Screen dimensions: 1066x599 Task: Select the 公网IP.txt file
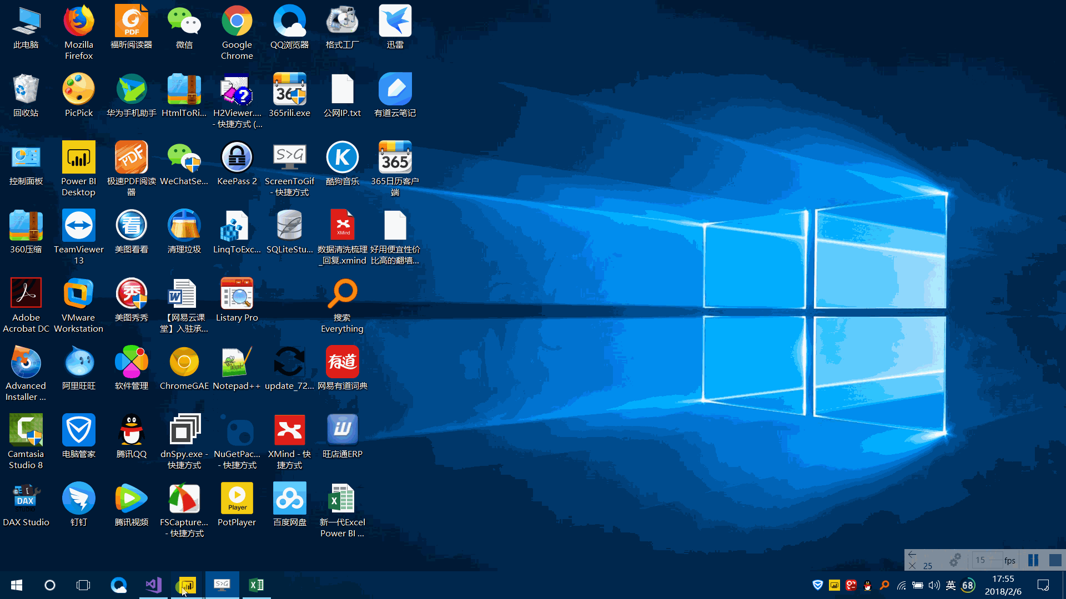tap(343, 95)
